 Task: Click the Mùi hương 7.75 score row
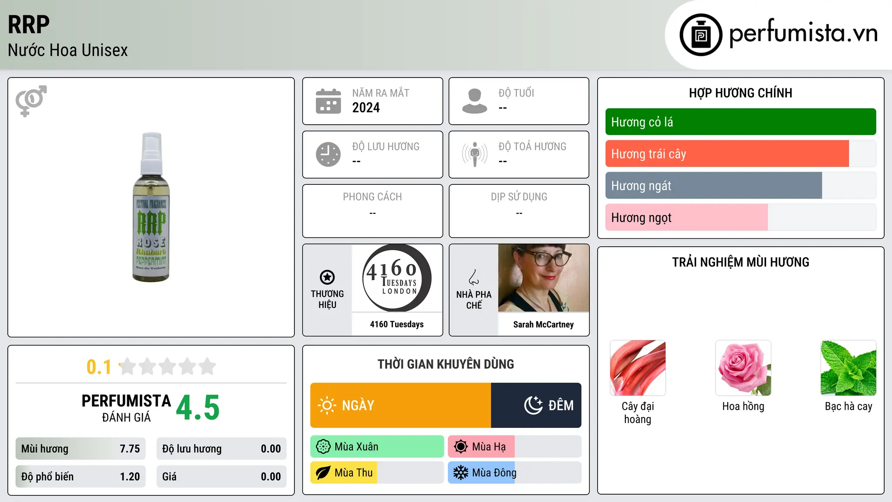click(81, 449)
